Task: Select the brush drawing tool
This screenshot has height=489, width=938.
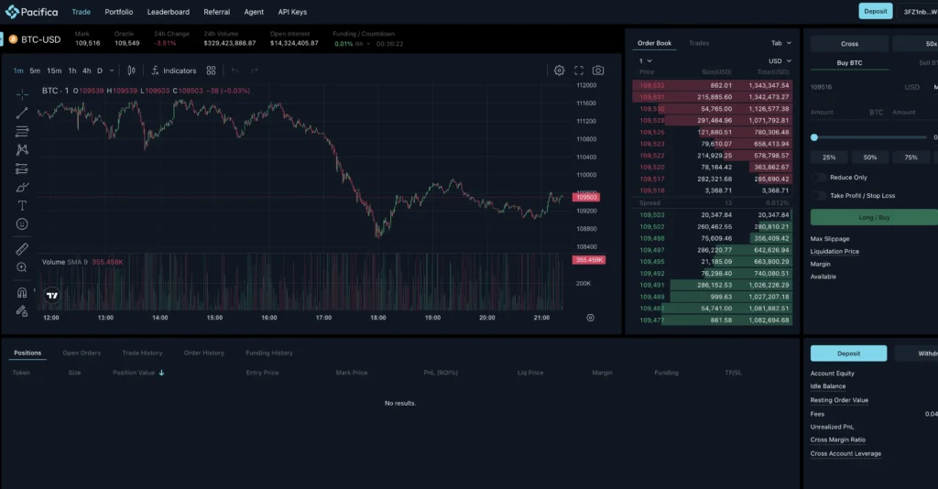Action: tap(22, 187)
